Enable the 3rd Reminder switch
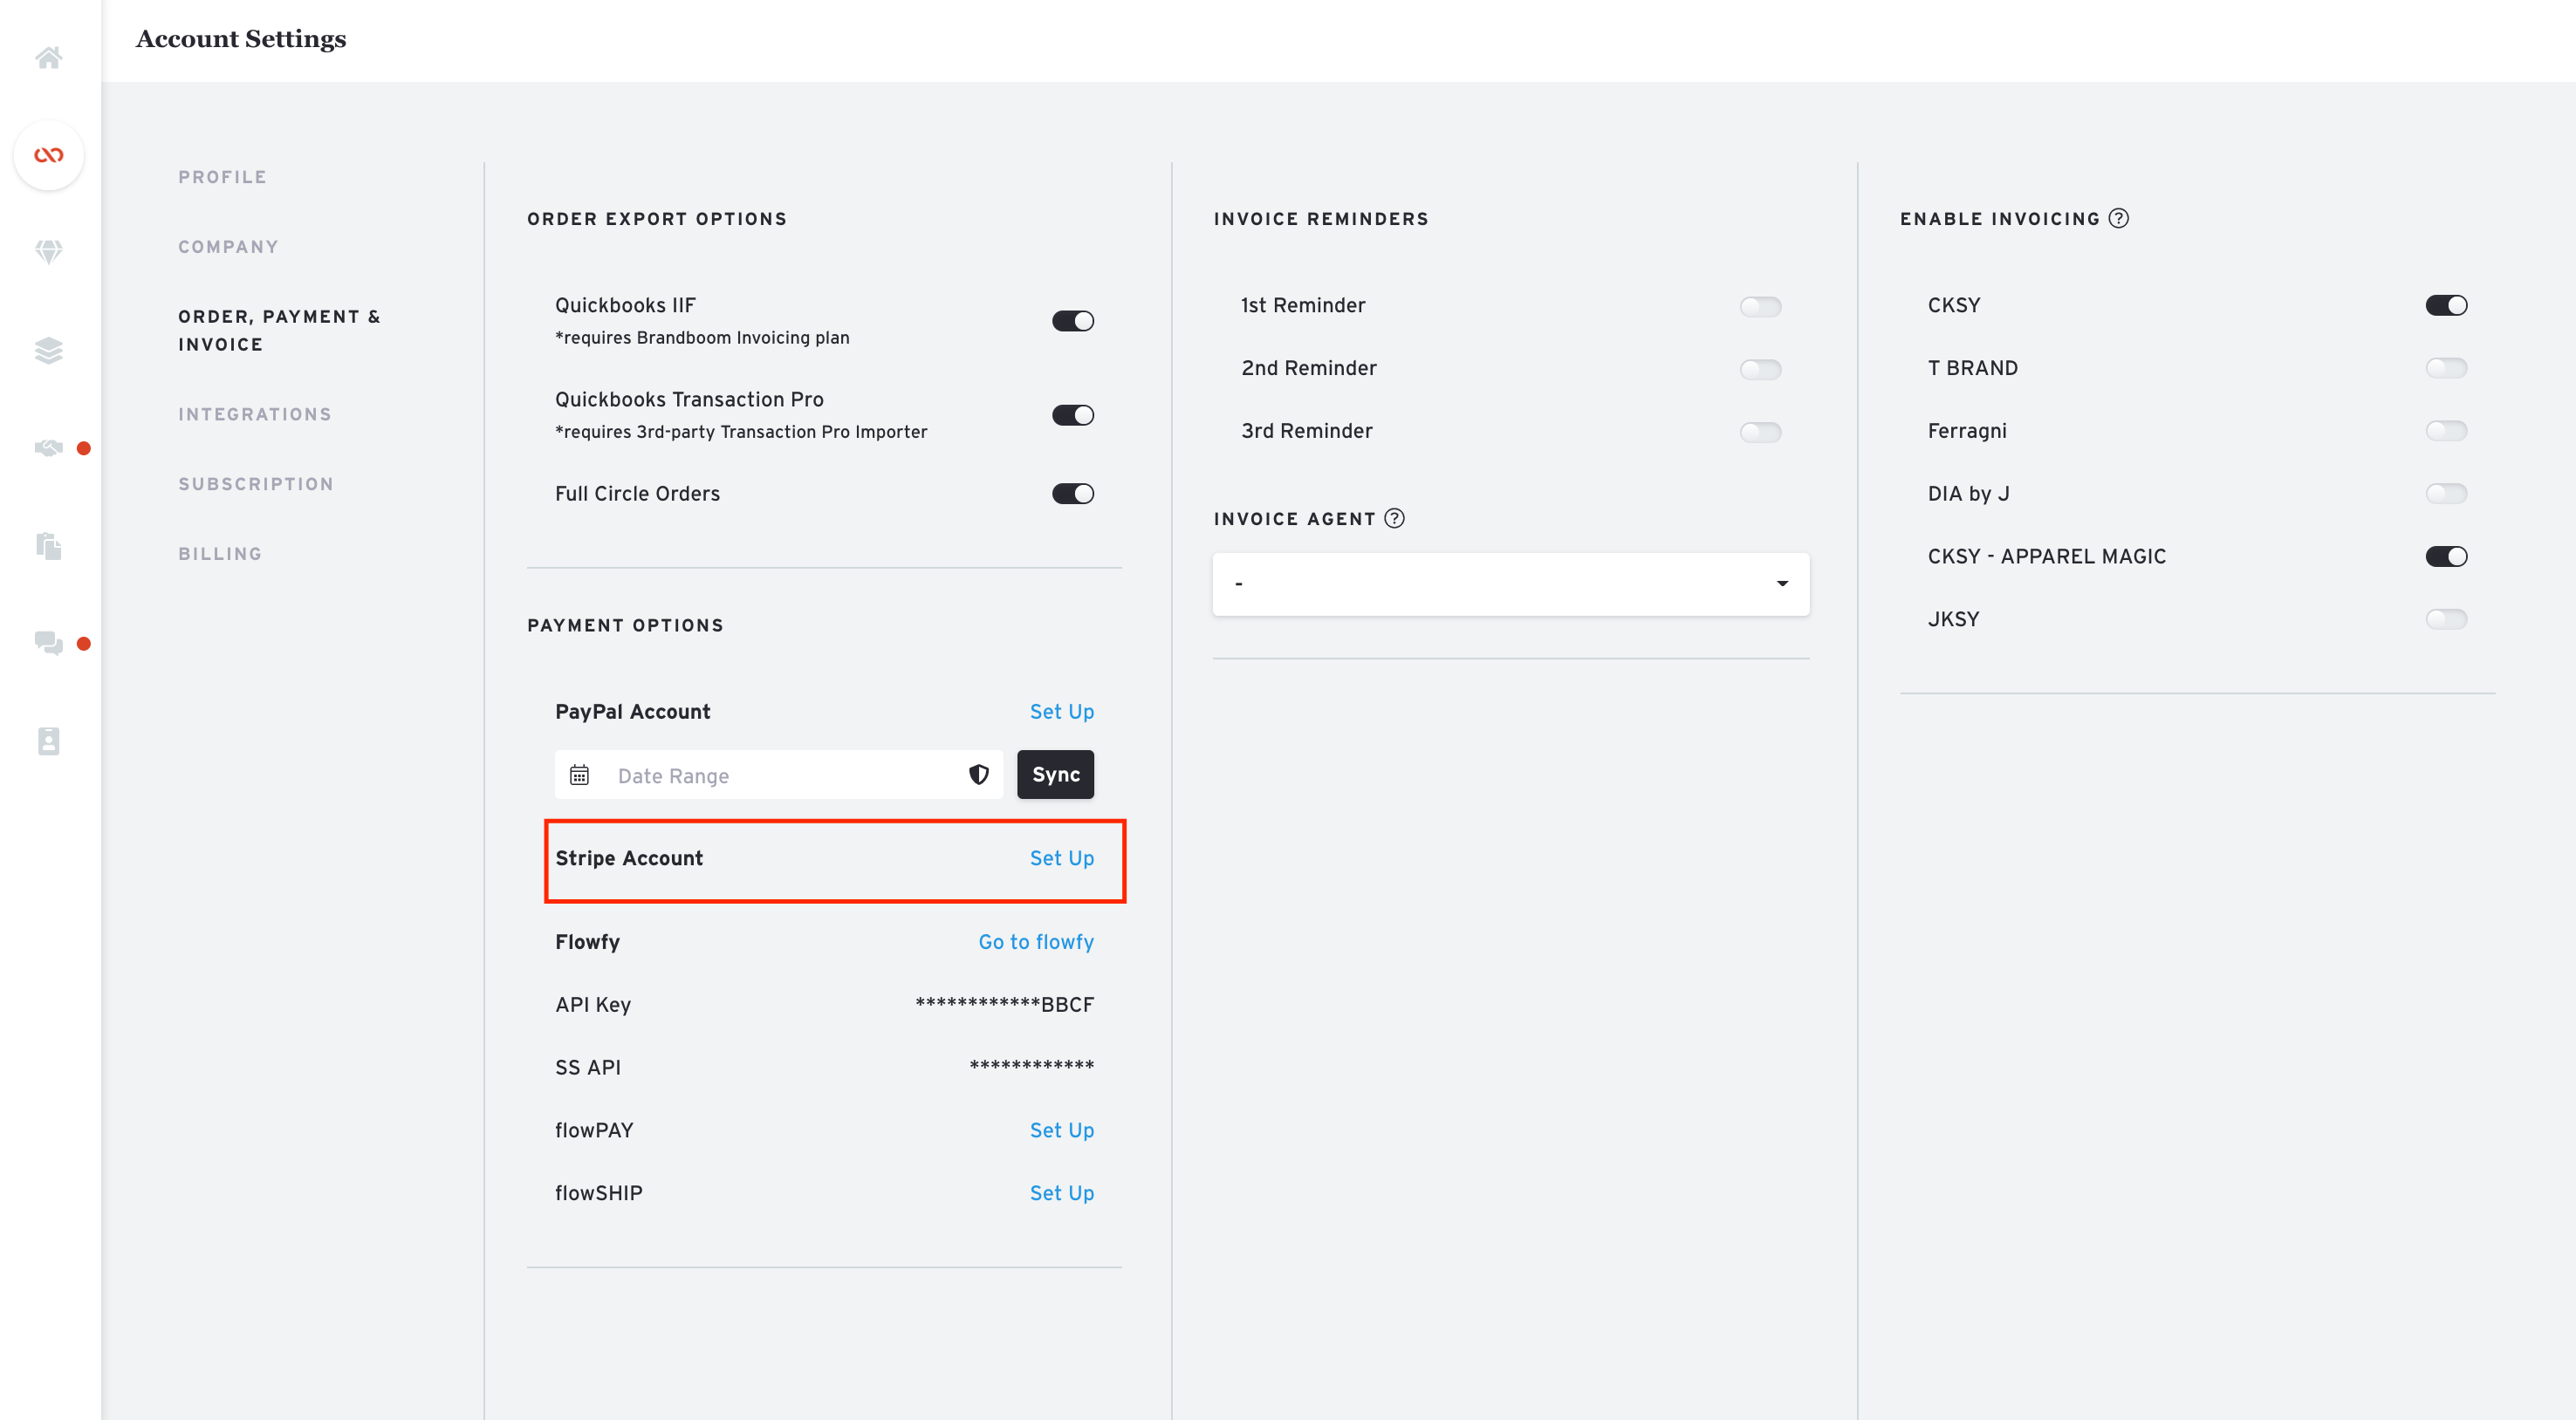 (x=1760, y=432)
